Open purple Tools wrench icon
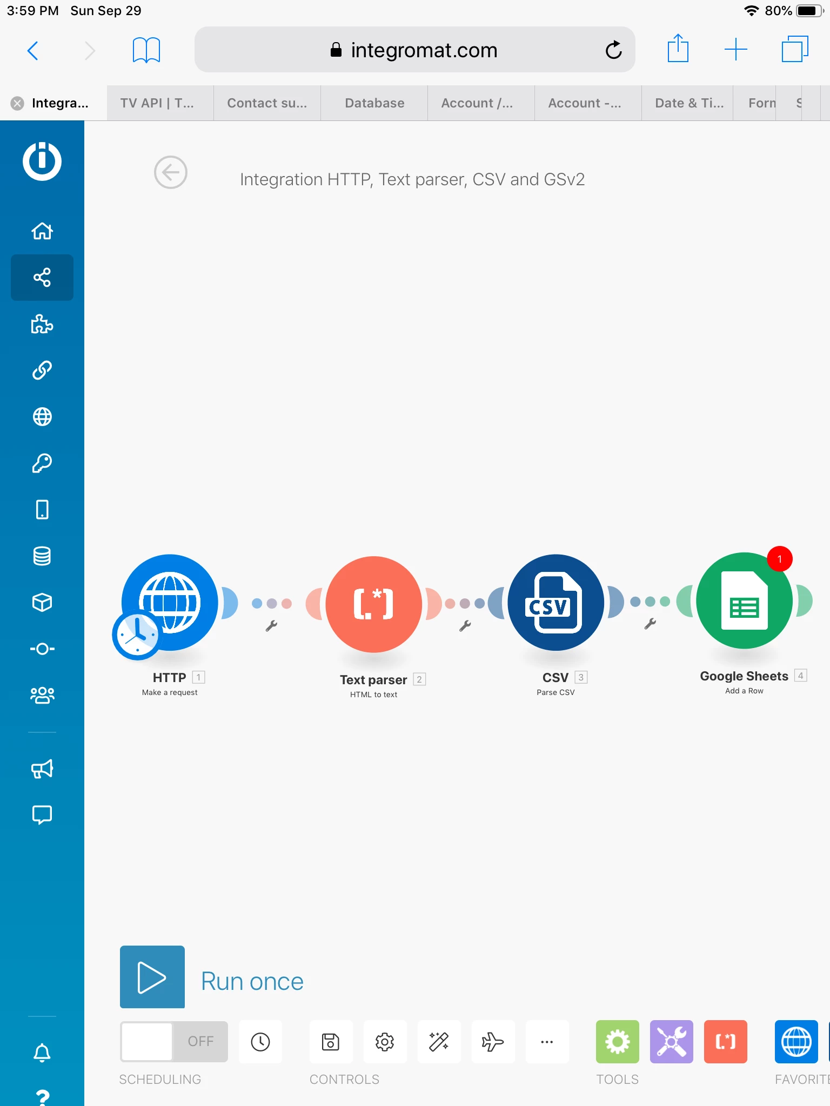Viewport: 830px width, 1106px height. tap(672, 1042)
